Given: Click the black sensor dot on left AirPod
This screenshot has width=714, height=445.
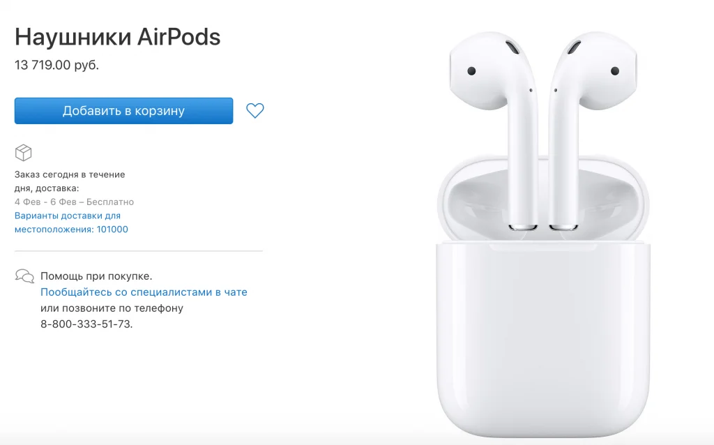Looking at the screenshot, I should [472, 70].
